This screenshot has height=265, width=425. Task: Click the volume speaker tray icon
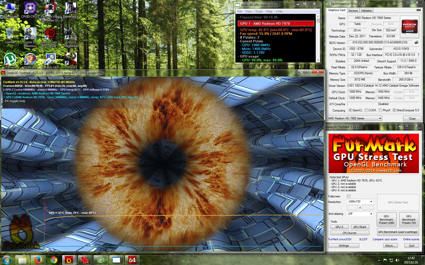[397, 260]
